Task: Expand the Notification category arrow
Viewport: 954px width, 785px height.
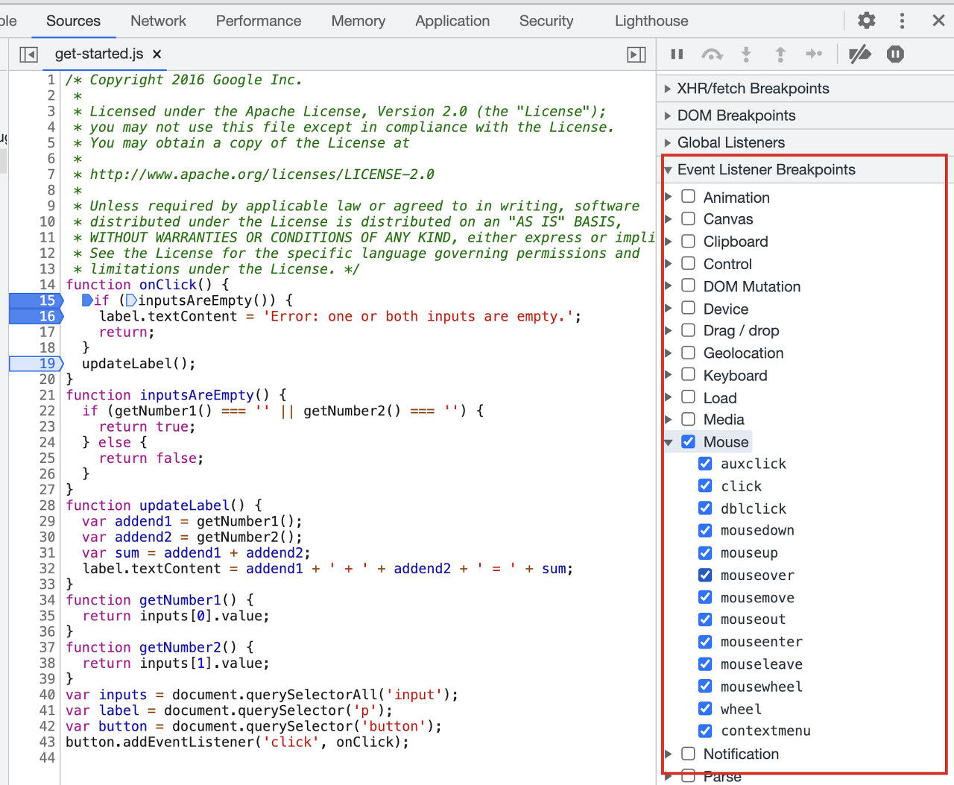Action: 668,754
